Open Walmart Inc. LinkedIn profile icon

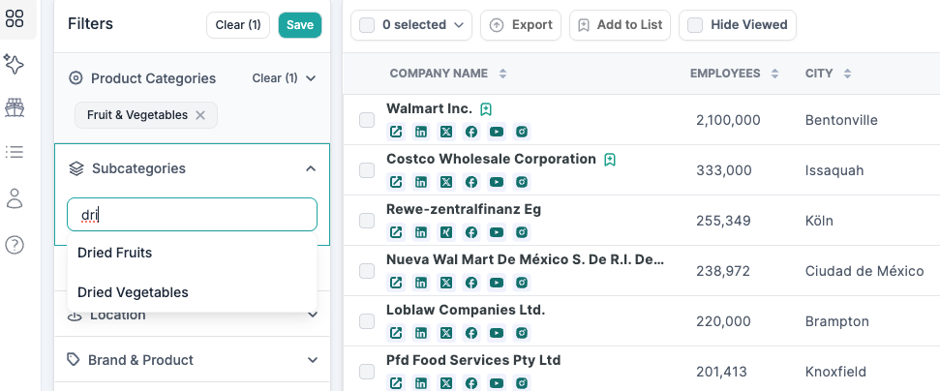pyautogui.click(x=421, y=132)
